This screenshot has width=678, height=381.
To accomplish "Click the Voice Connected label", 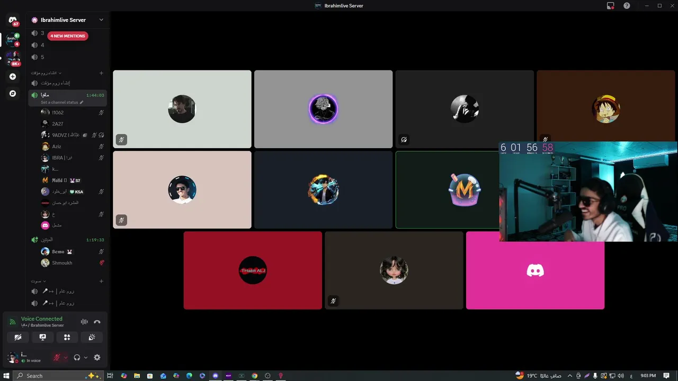I will 42,319.
